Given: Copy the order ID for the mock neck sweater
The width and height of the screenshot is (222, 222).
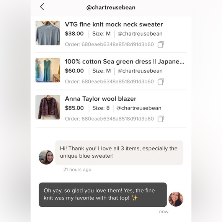Looking at the screenshot, I should click(161, 45).
